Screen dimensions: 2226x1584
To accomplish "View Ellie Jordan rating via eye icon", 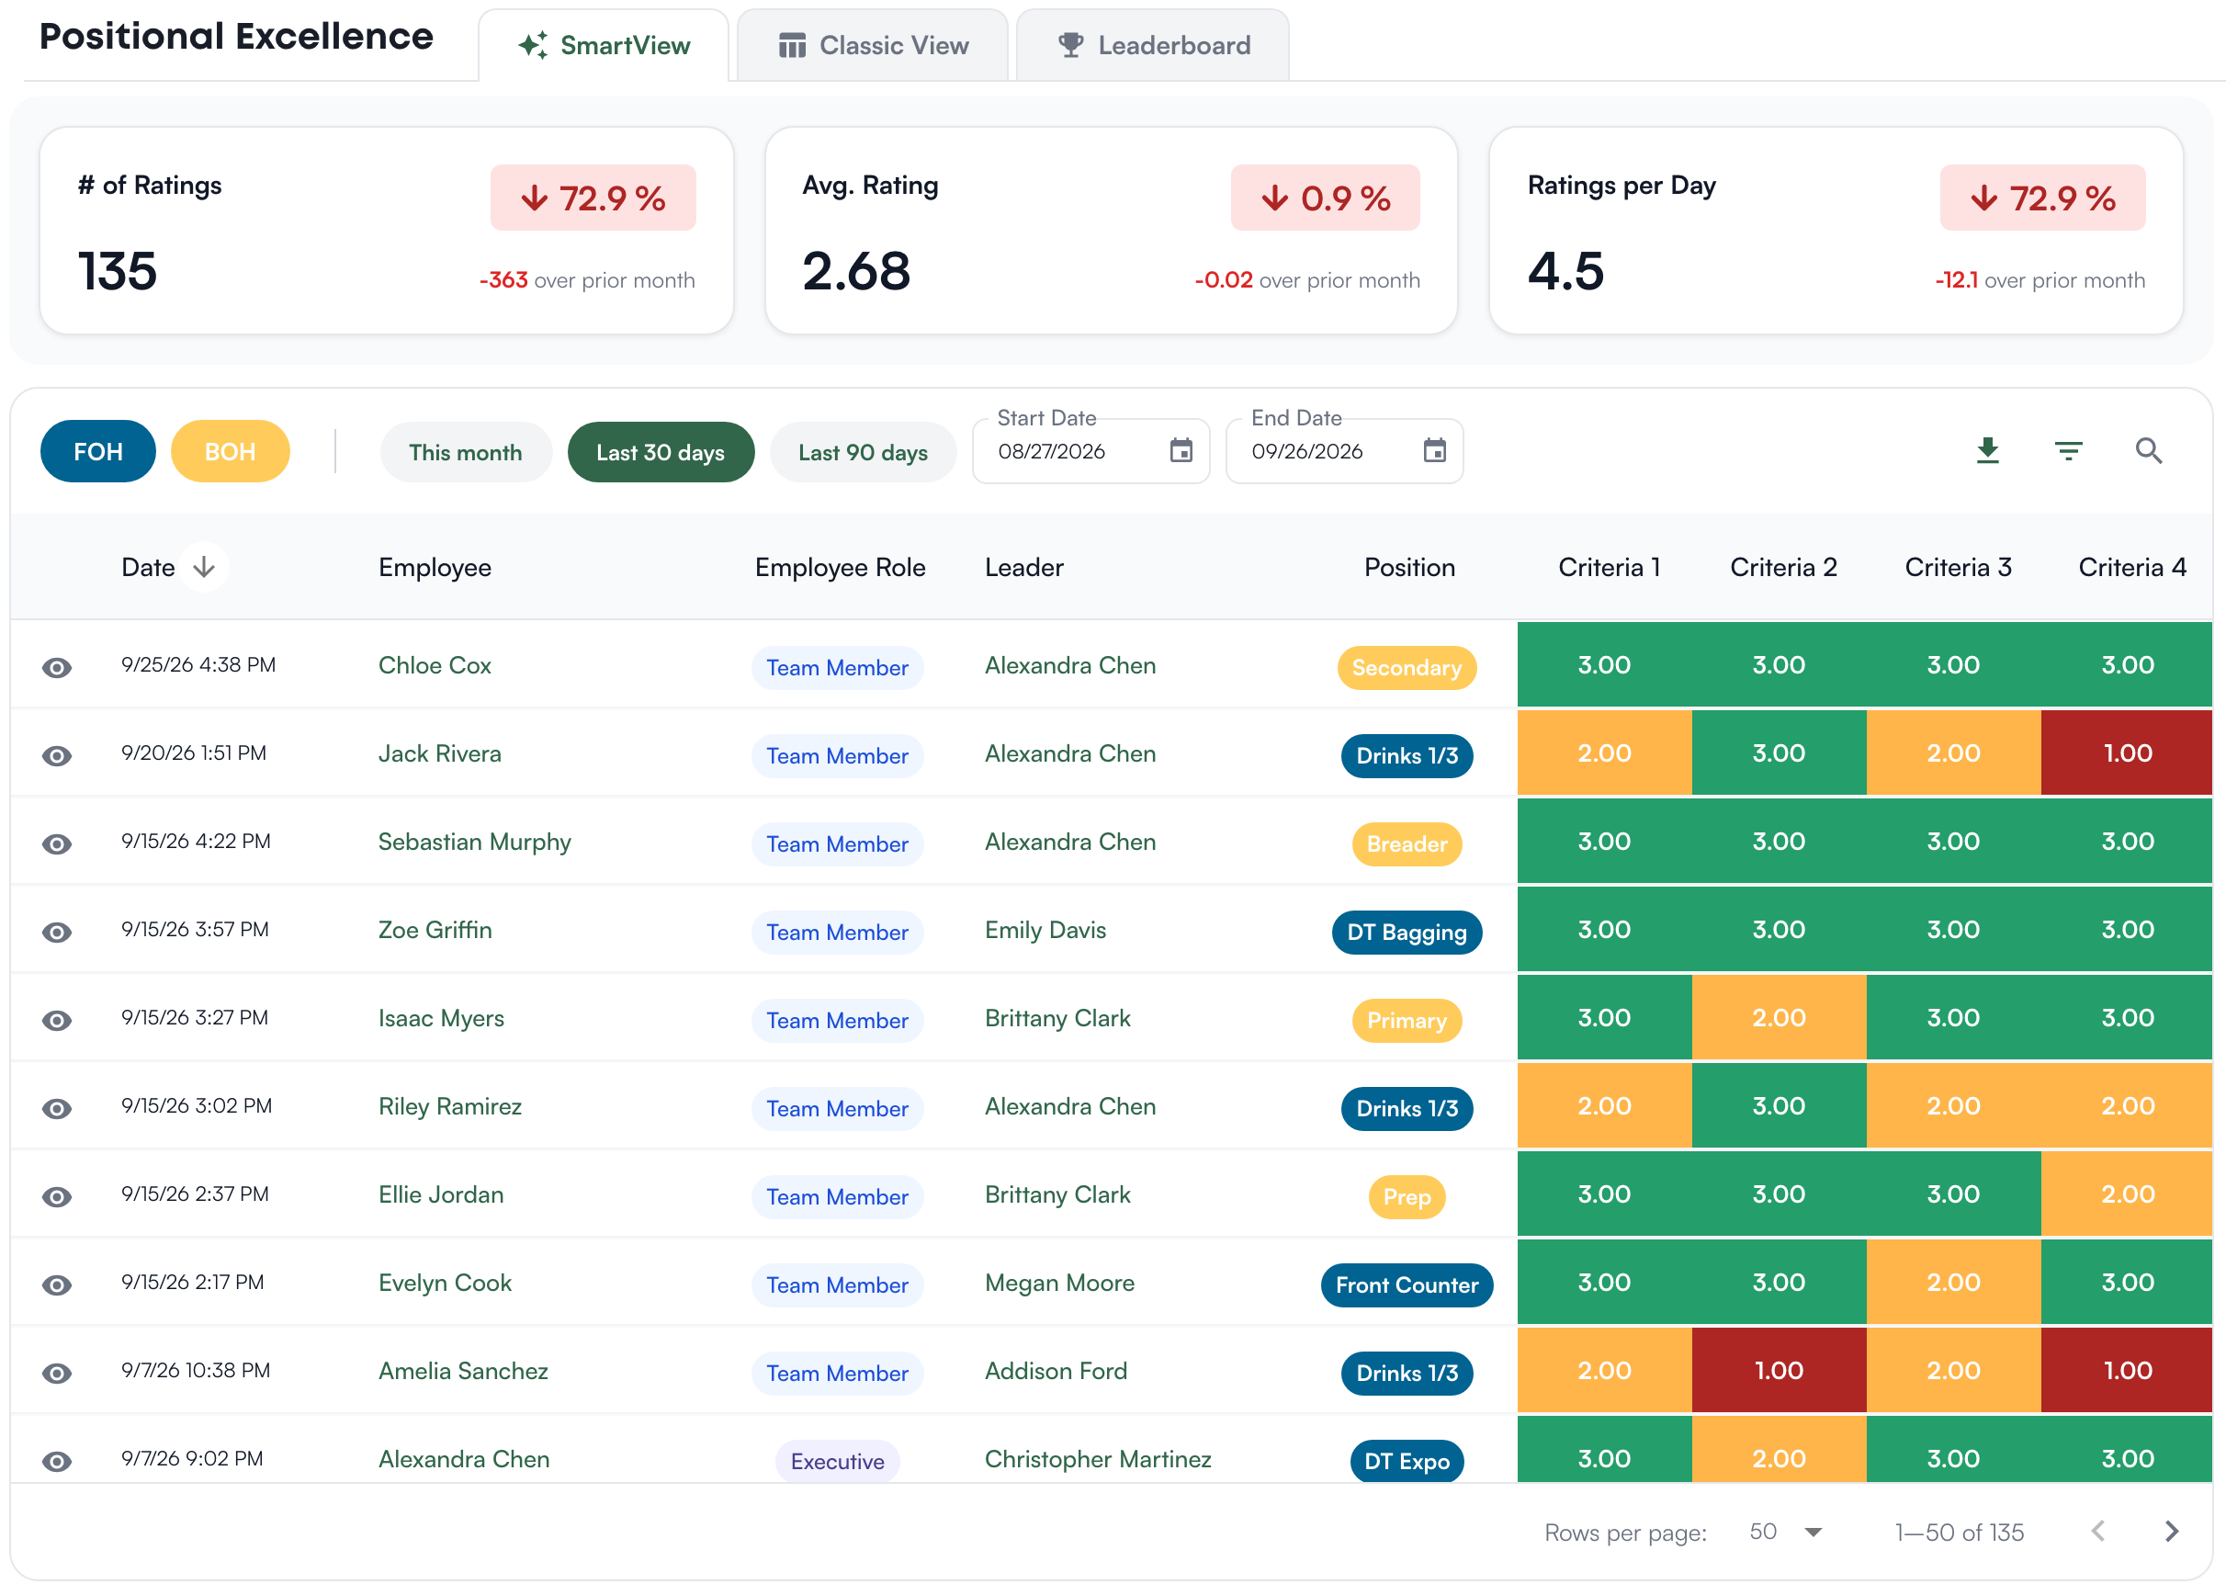I will (57, 1197).
